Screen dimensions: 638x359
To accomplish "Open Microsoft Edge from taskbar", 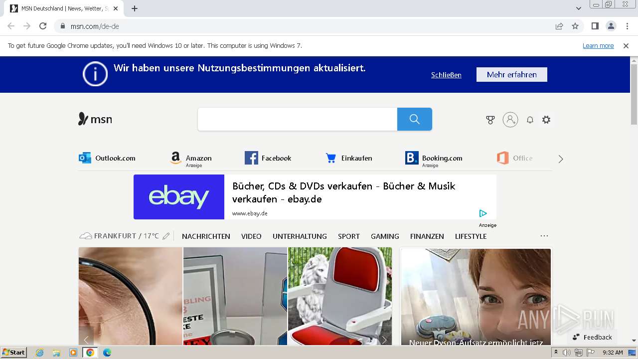I will [107, 353].
